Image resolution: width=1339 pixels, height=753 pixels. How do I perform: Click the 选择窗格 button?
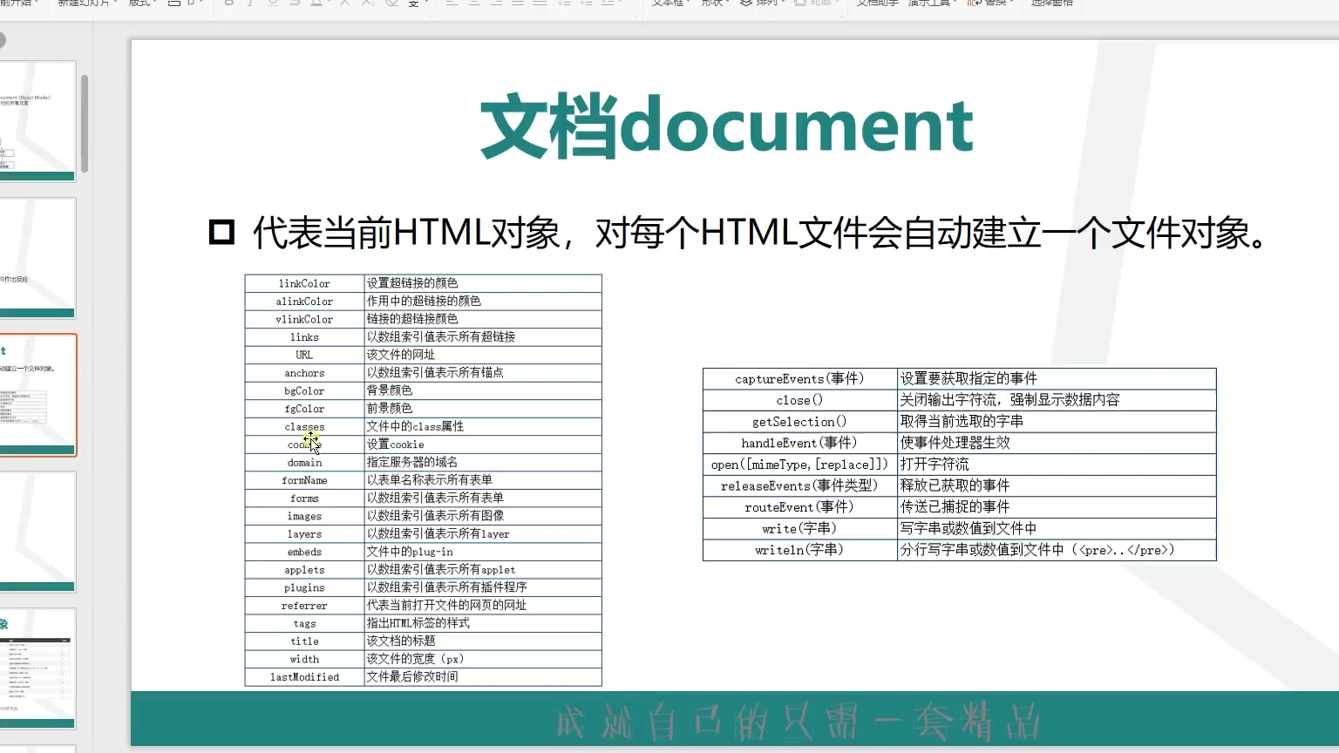tap(1051, 3)
